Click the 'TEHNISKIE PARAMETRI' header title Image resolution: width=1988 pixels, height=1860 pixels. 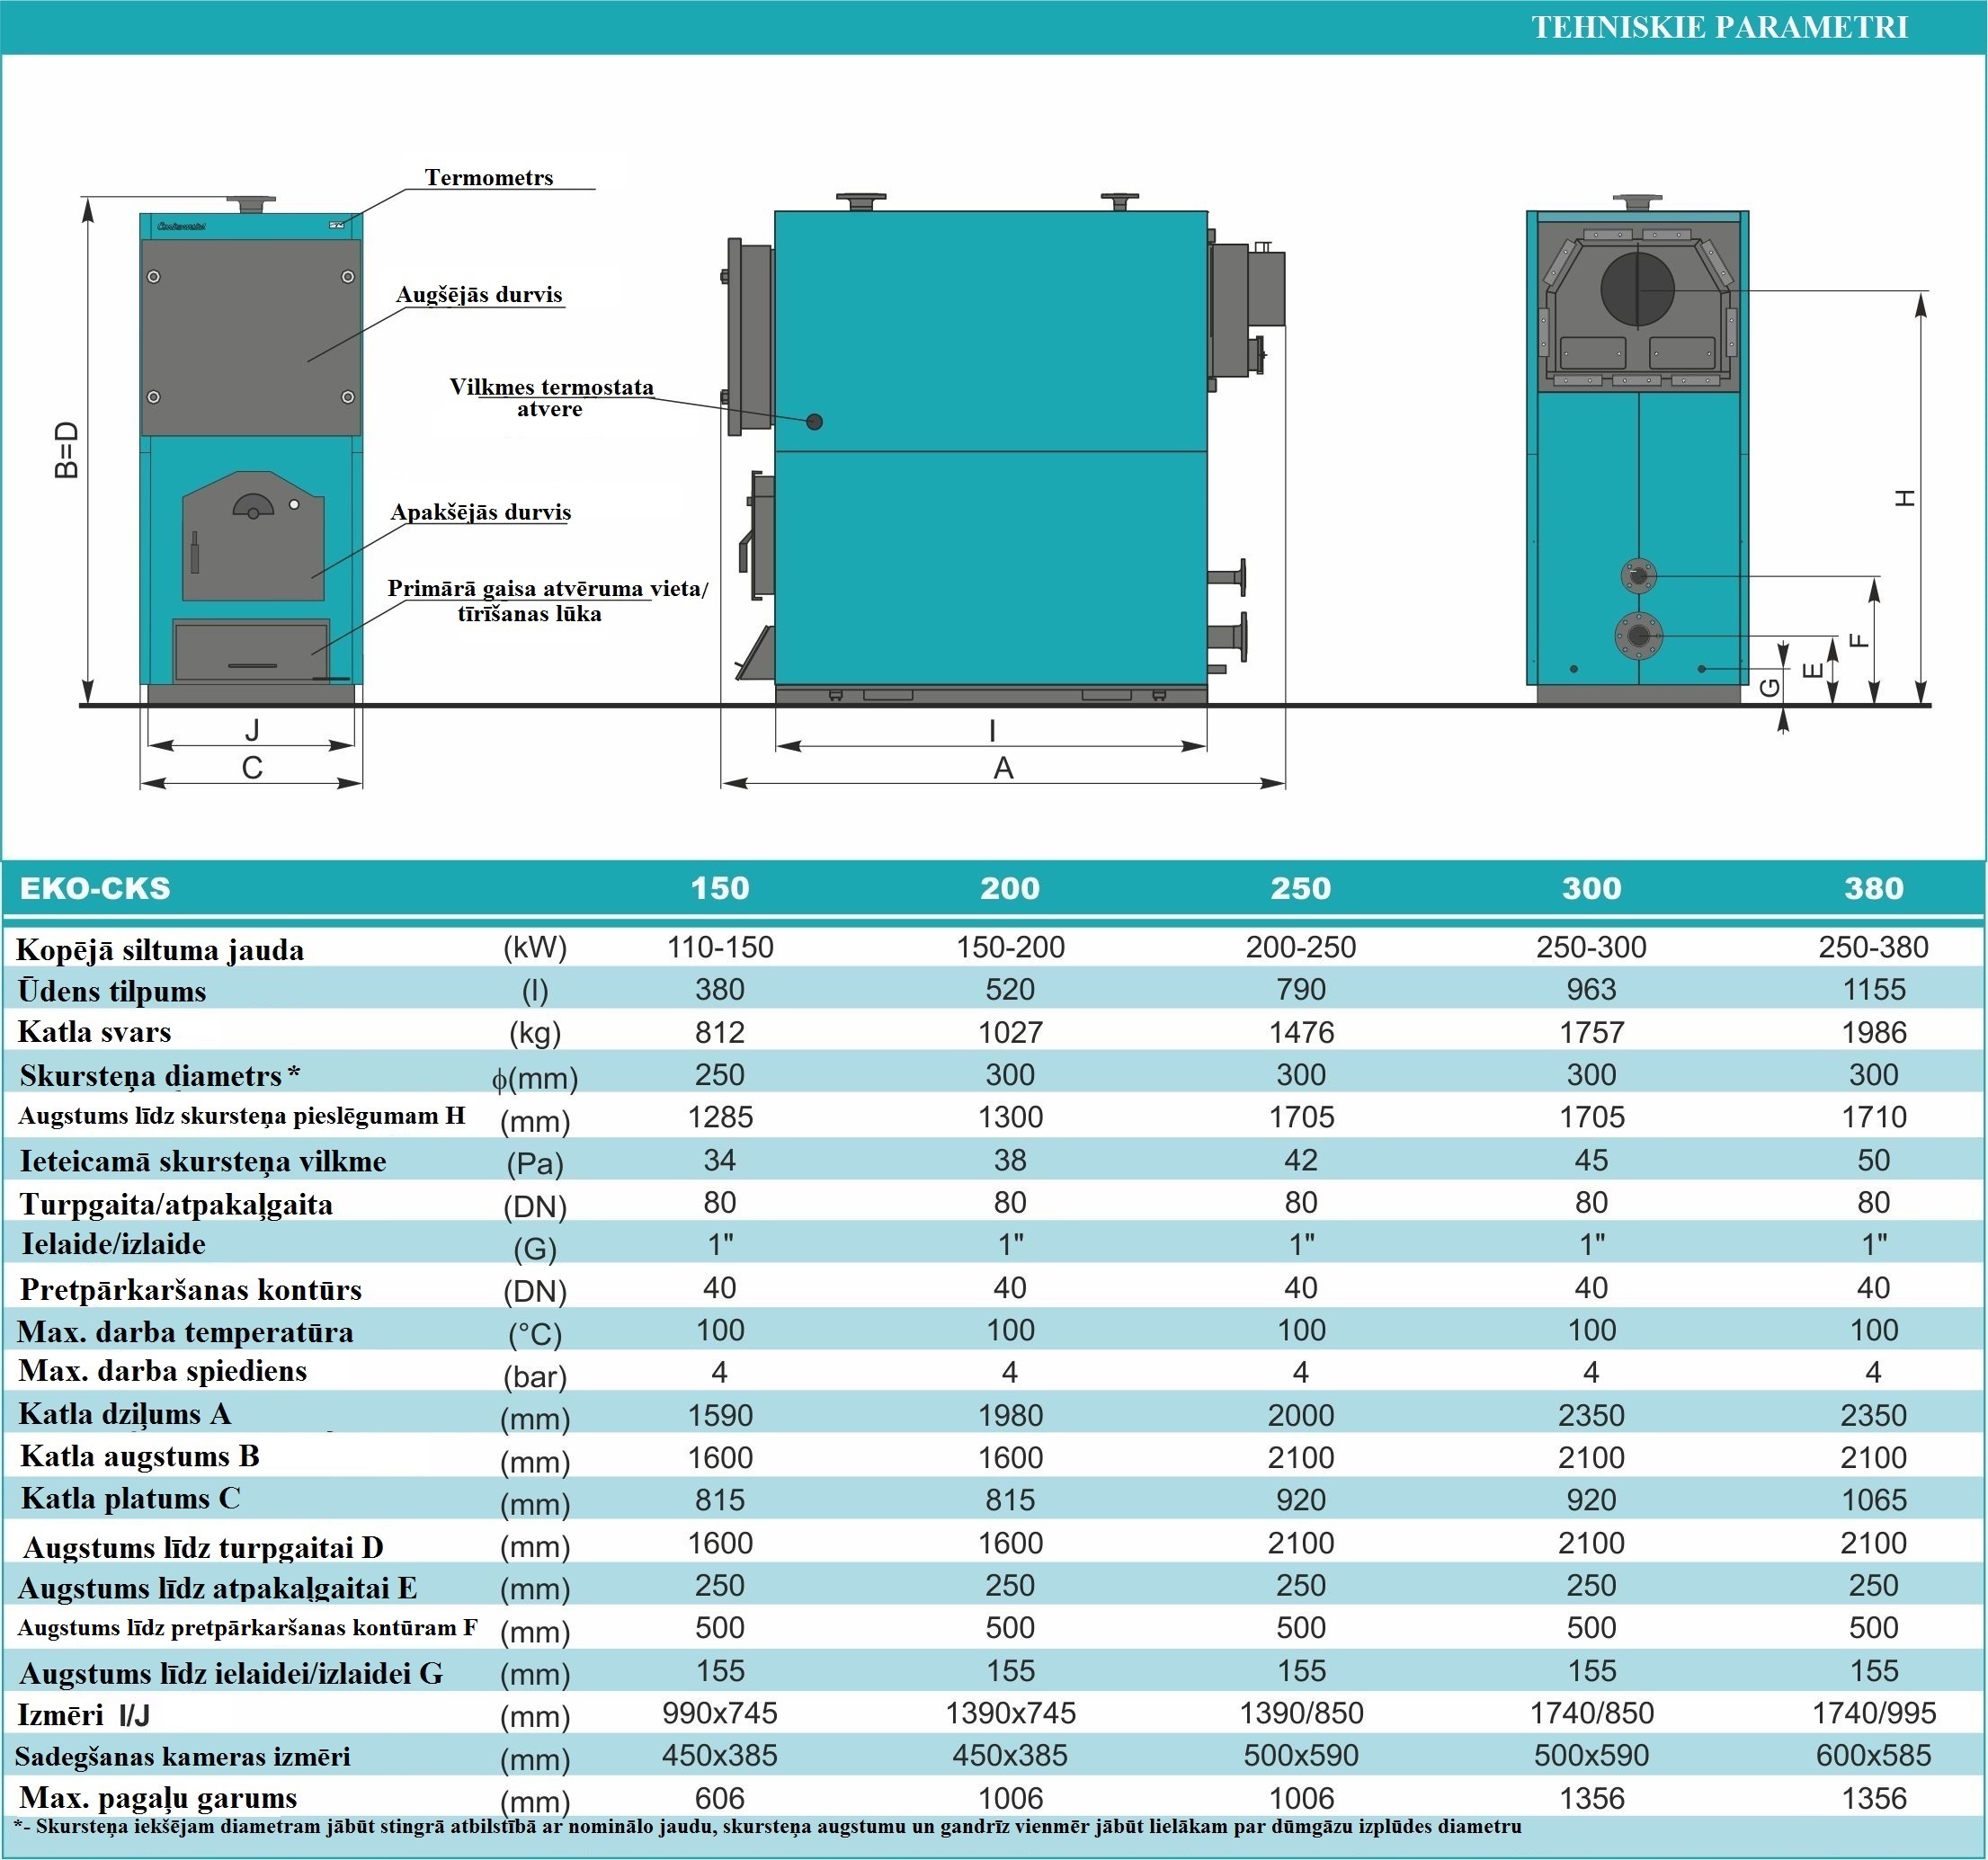[1718, 27]
